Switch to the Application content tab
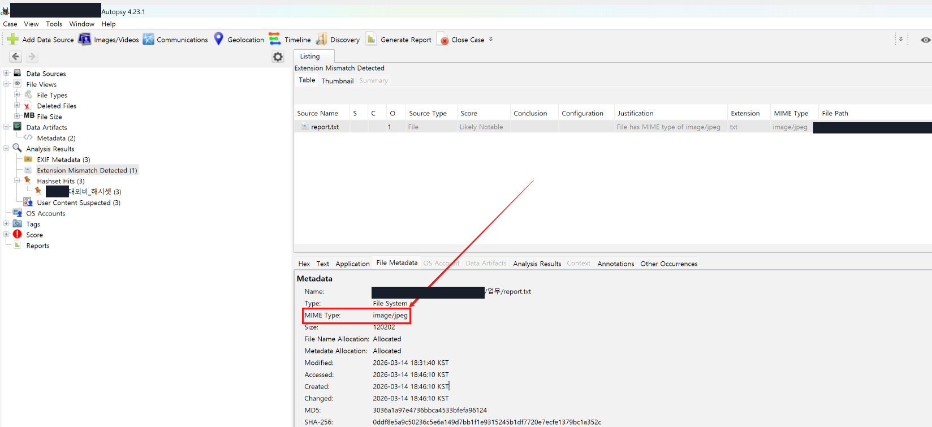 pos(352,264)
